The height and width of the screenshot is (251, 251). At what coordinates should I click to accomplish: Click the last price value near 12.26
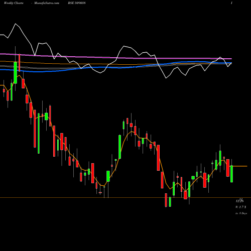tap(240, 201)
